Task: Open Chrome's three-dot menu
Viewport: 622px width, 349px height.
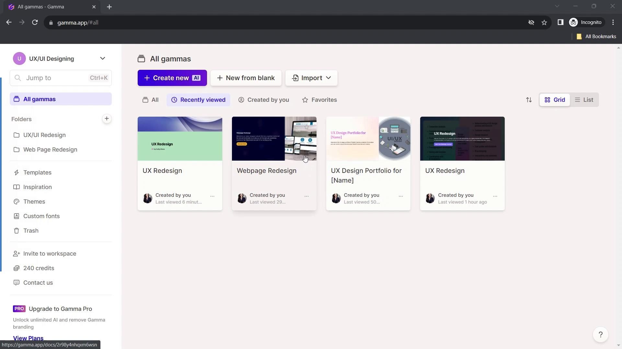Action: coord(613,22)
